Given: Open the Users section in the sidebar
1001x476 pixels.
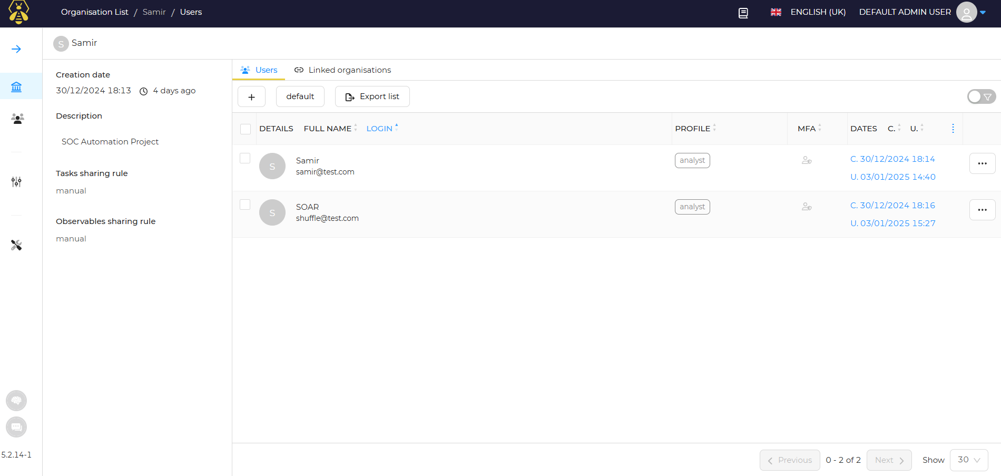Looking at the screenshot, I should pyautogui.click(x=17, y=119).
